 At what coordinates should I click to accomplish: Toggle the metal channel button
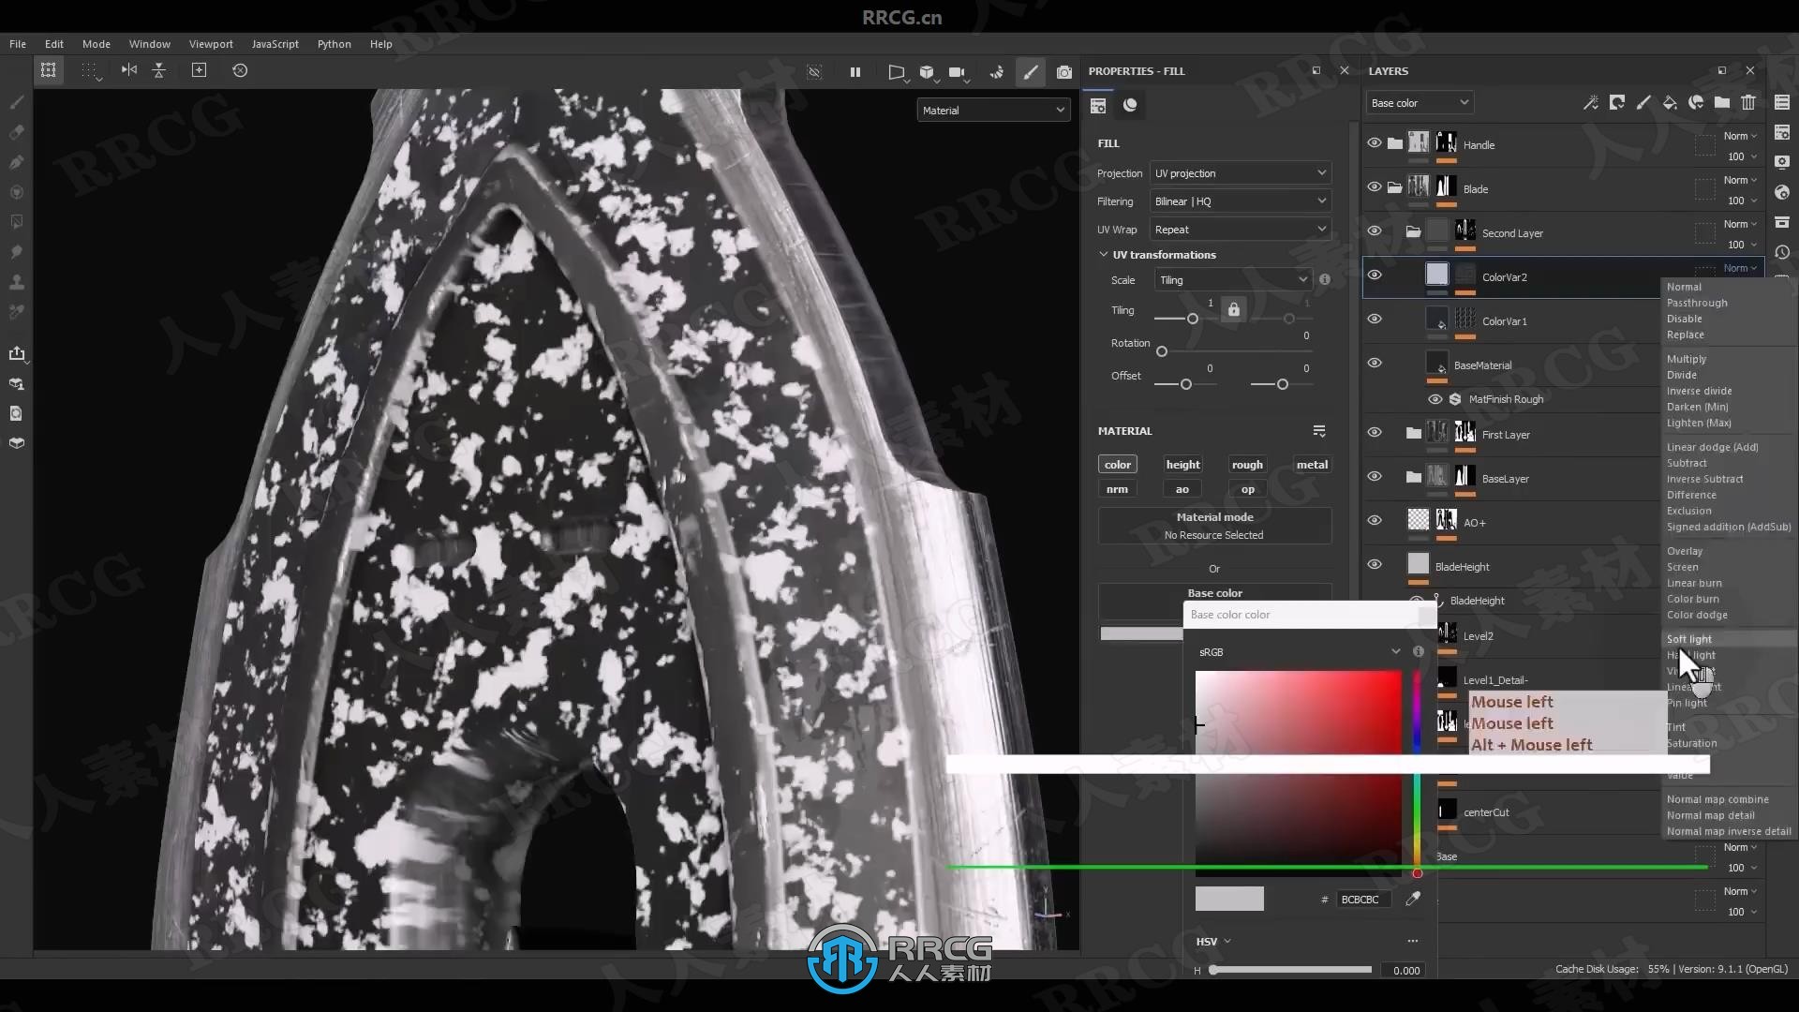[x=1312, y=465]
